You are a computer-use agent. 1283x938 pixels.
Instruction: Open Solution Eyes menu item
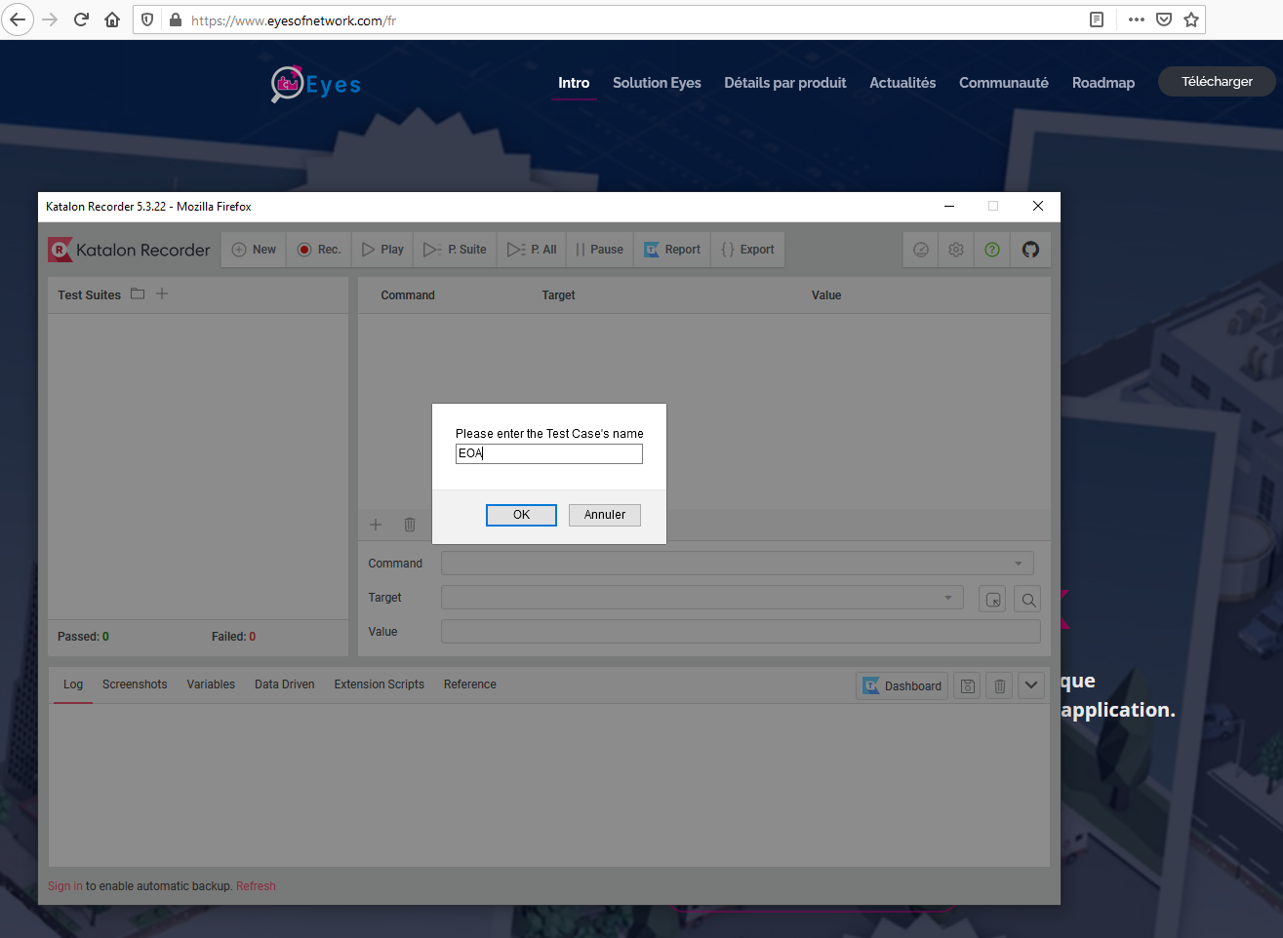(x=657, y=83)
